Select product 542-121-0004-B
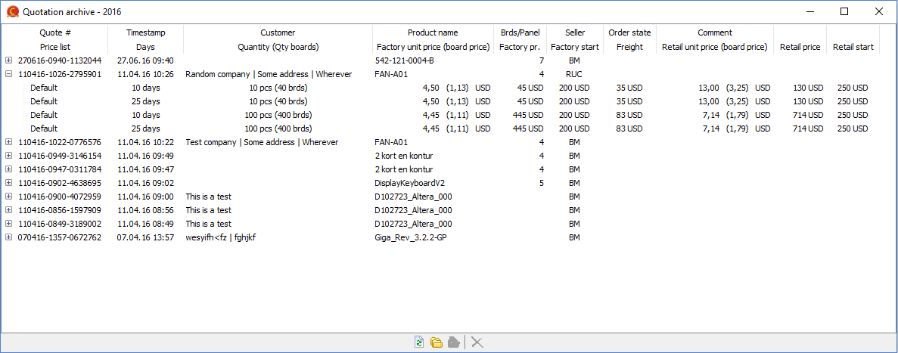The width and height of the screenshot is (898, 353). click(404, 60)
